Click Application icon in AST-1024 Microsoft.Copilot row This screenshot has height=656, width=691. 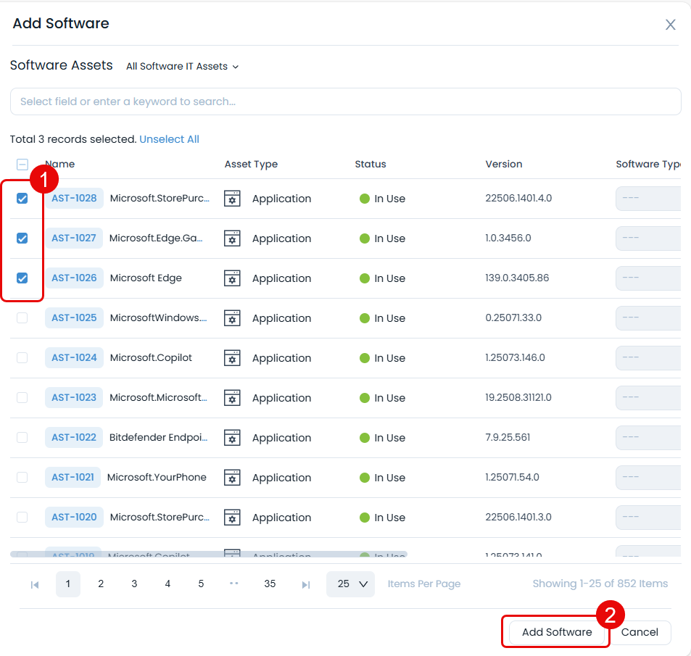[x=232, y=358]
